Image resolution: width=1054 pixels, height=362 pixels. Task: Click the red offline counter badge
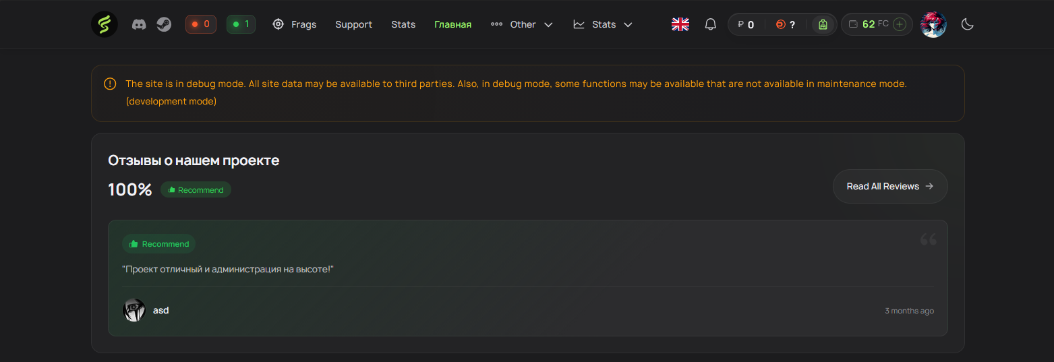pos(201,24)
